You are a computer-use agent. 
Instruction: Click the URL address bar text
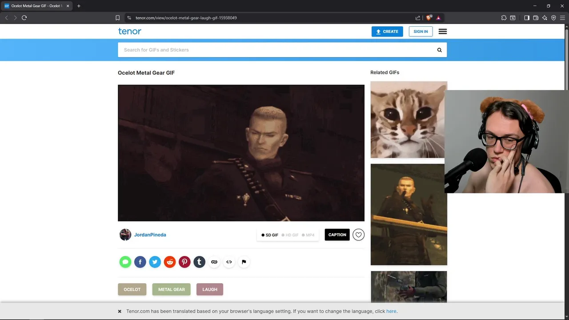(x=186, y=18)
